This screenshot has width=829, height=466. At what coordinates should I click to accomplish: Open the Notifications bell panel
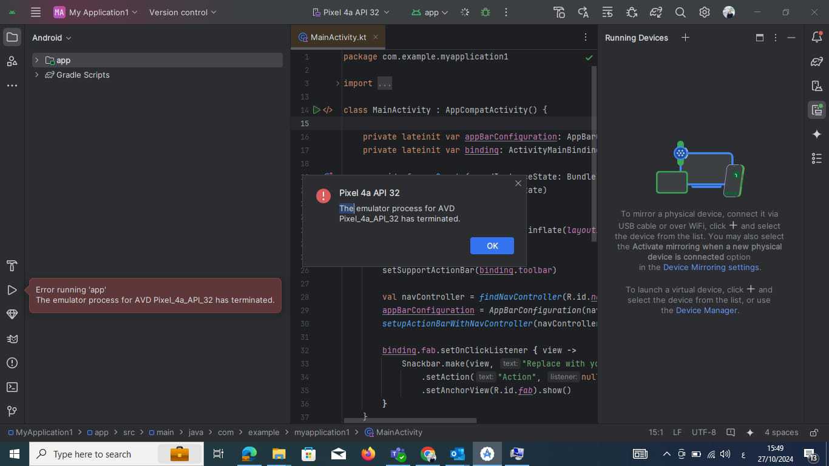817,38
